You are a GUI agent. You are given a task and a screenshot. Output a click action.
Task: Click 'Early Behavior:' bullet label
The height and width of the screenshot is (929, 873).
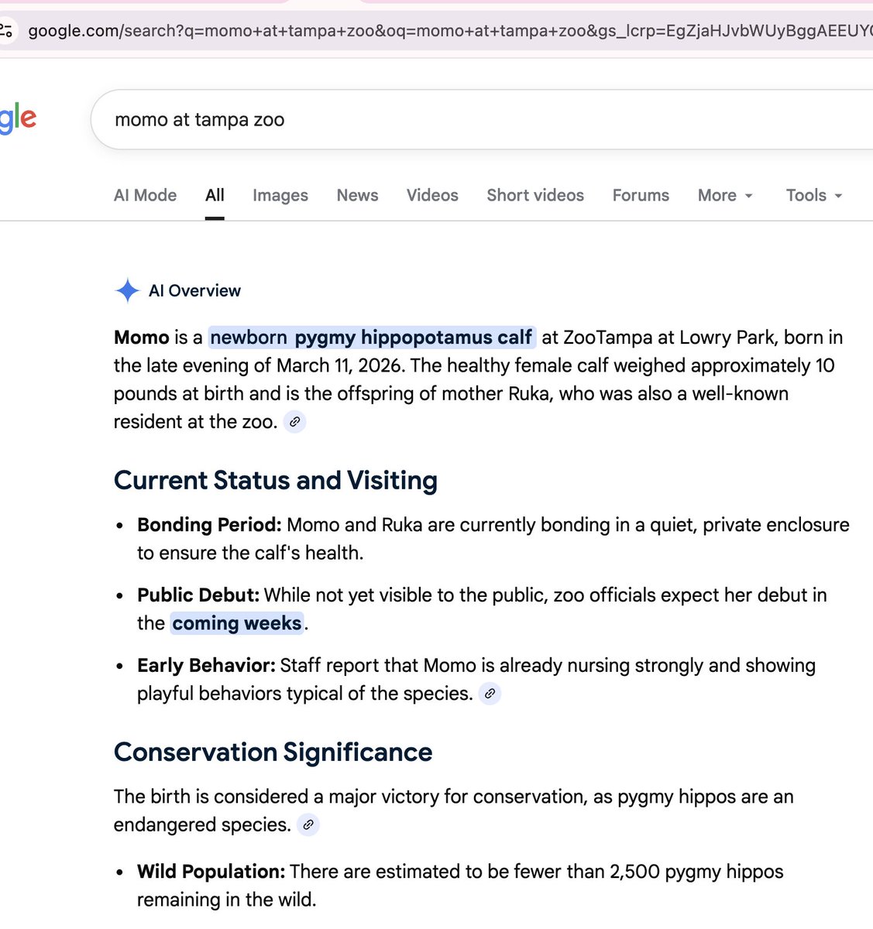tap(207, 666)
